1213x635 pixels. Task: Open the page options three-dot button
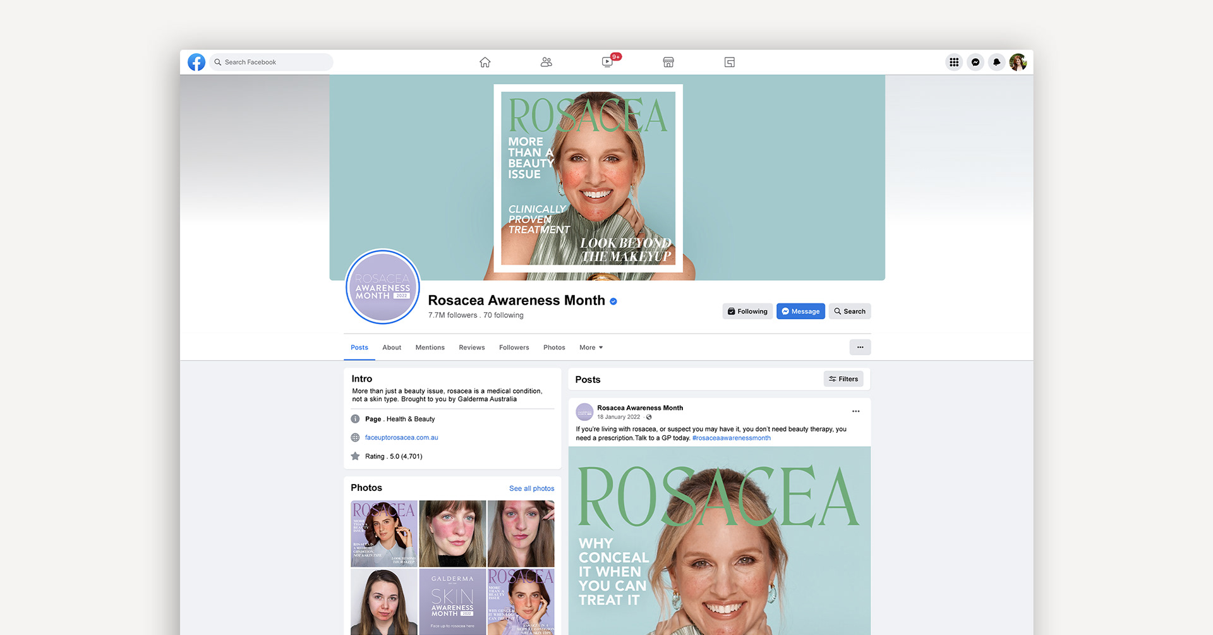(x=860, y=347)
